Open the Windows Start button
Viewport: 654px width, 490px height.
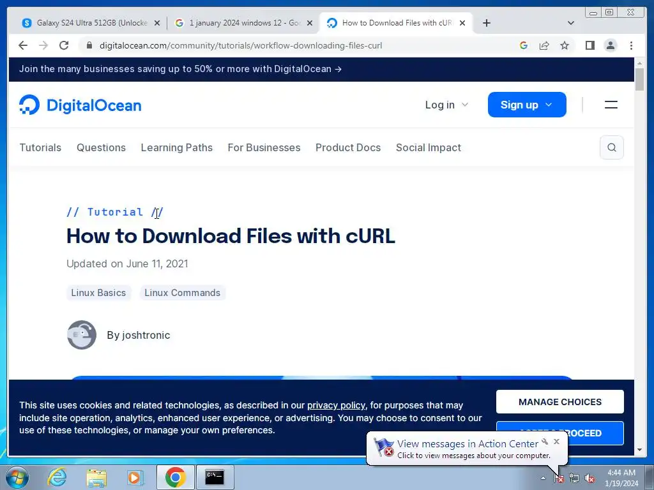coord(17,477)
